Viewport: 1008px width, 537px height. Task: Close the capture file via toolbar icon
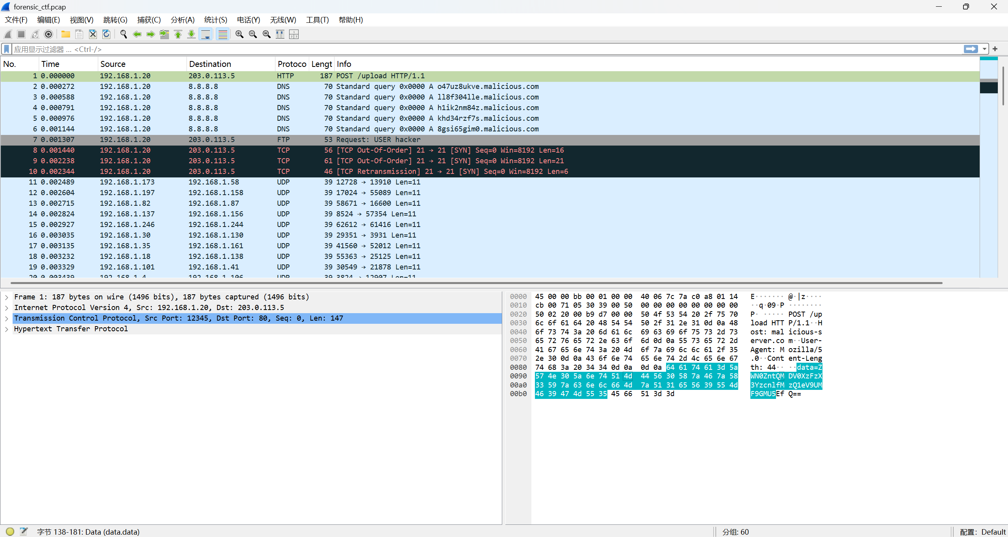click(93, 35)
